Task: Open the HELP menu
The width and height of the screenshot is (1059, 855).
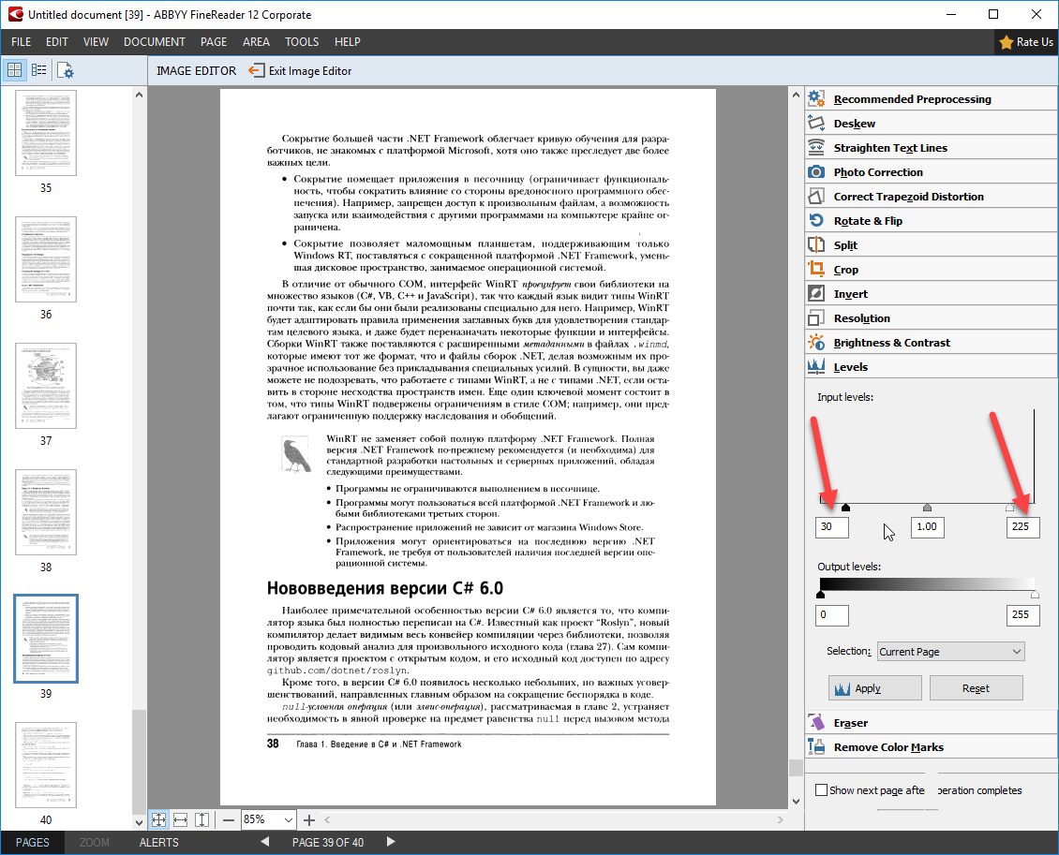Action: click(x=347, y=42)
